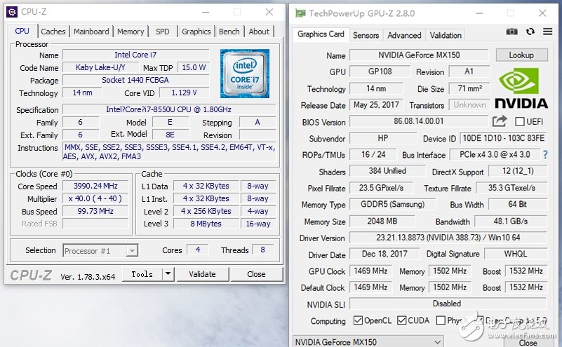This screenshot has width=562, height=347.
Task: Click the Pixel Fillrate value 23.5 GPixel/s
Action: 381,188
